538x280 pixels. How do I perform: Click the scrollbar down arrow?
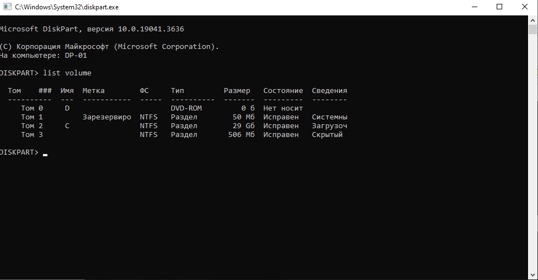(x=533, y=275)
